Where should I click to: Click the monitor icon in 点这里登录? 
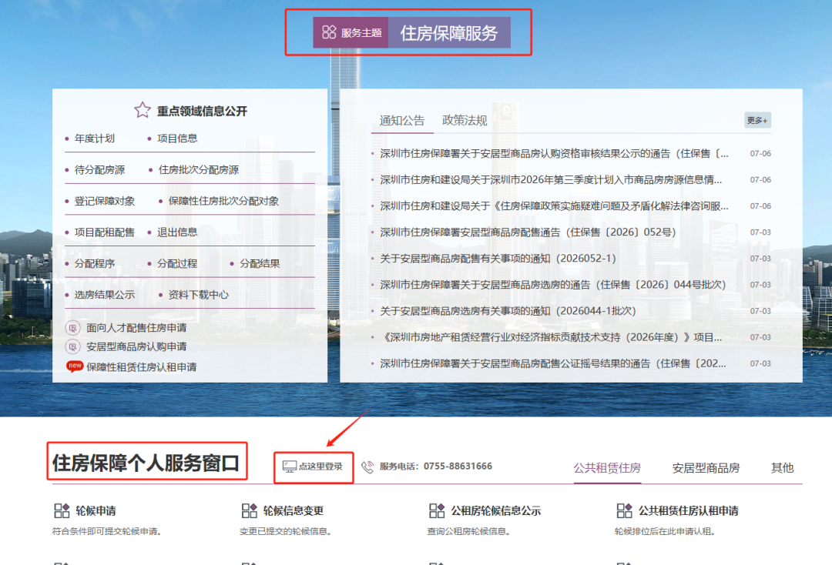click(289, 466)
